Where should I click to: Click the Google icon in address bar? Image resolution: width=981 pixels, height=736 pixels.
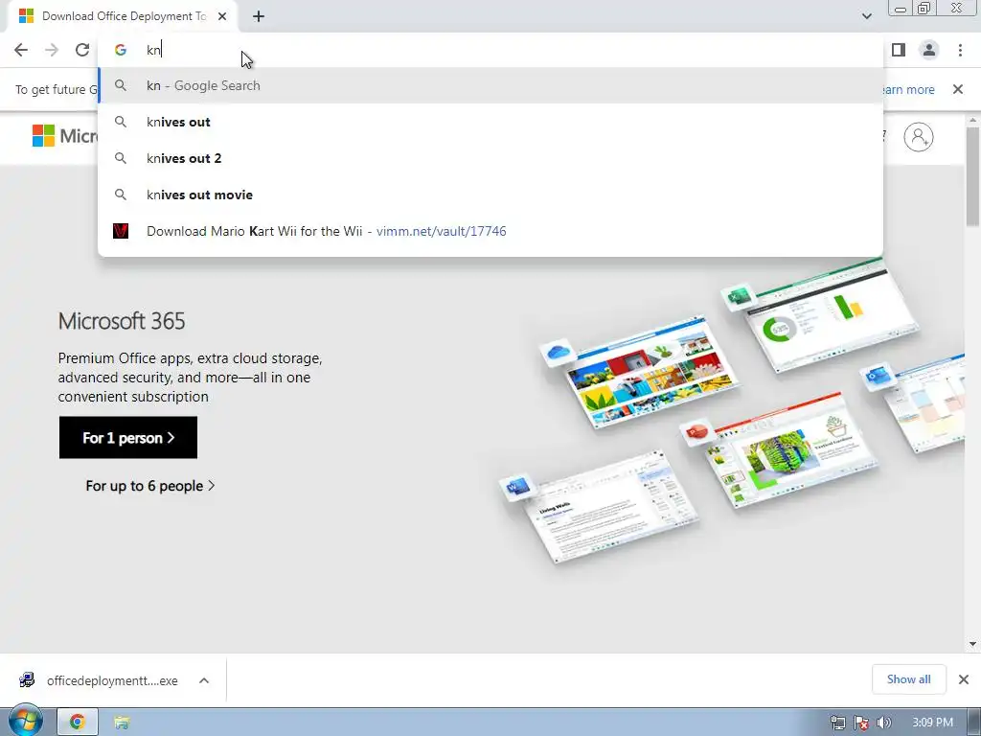pyautogui.click(x=121, y=50)
